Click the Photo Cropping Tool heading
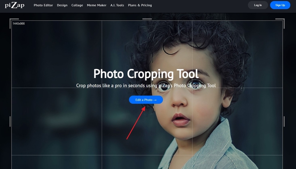 tap(146, 74)
